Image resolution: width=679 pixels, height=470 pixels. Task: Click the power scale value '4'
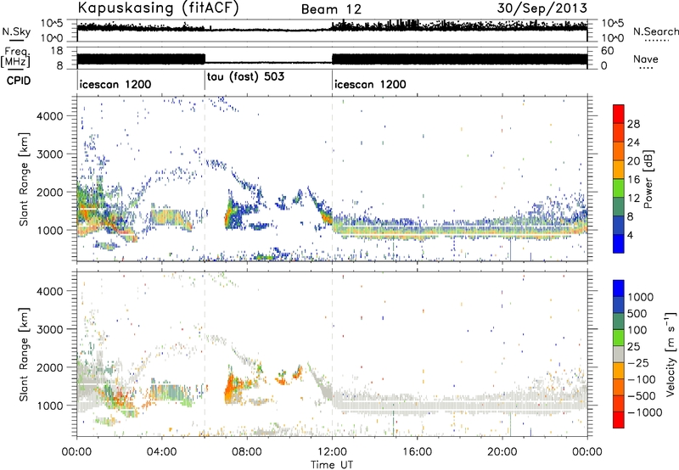click(630, 235)
